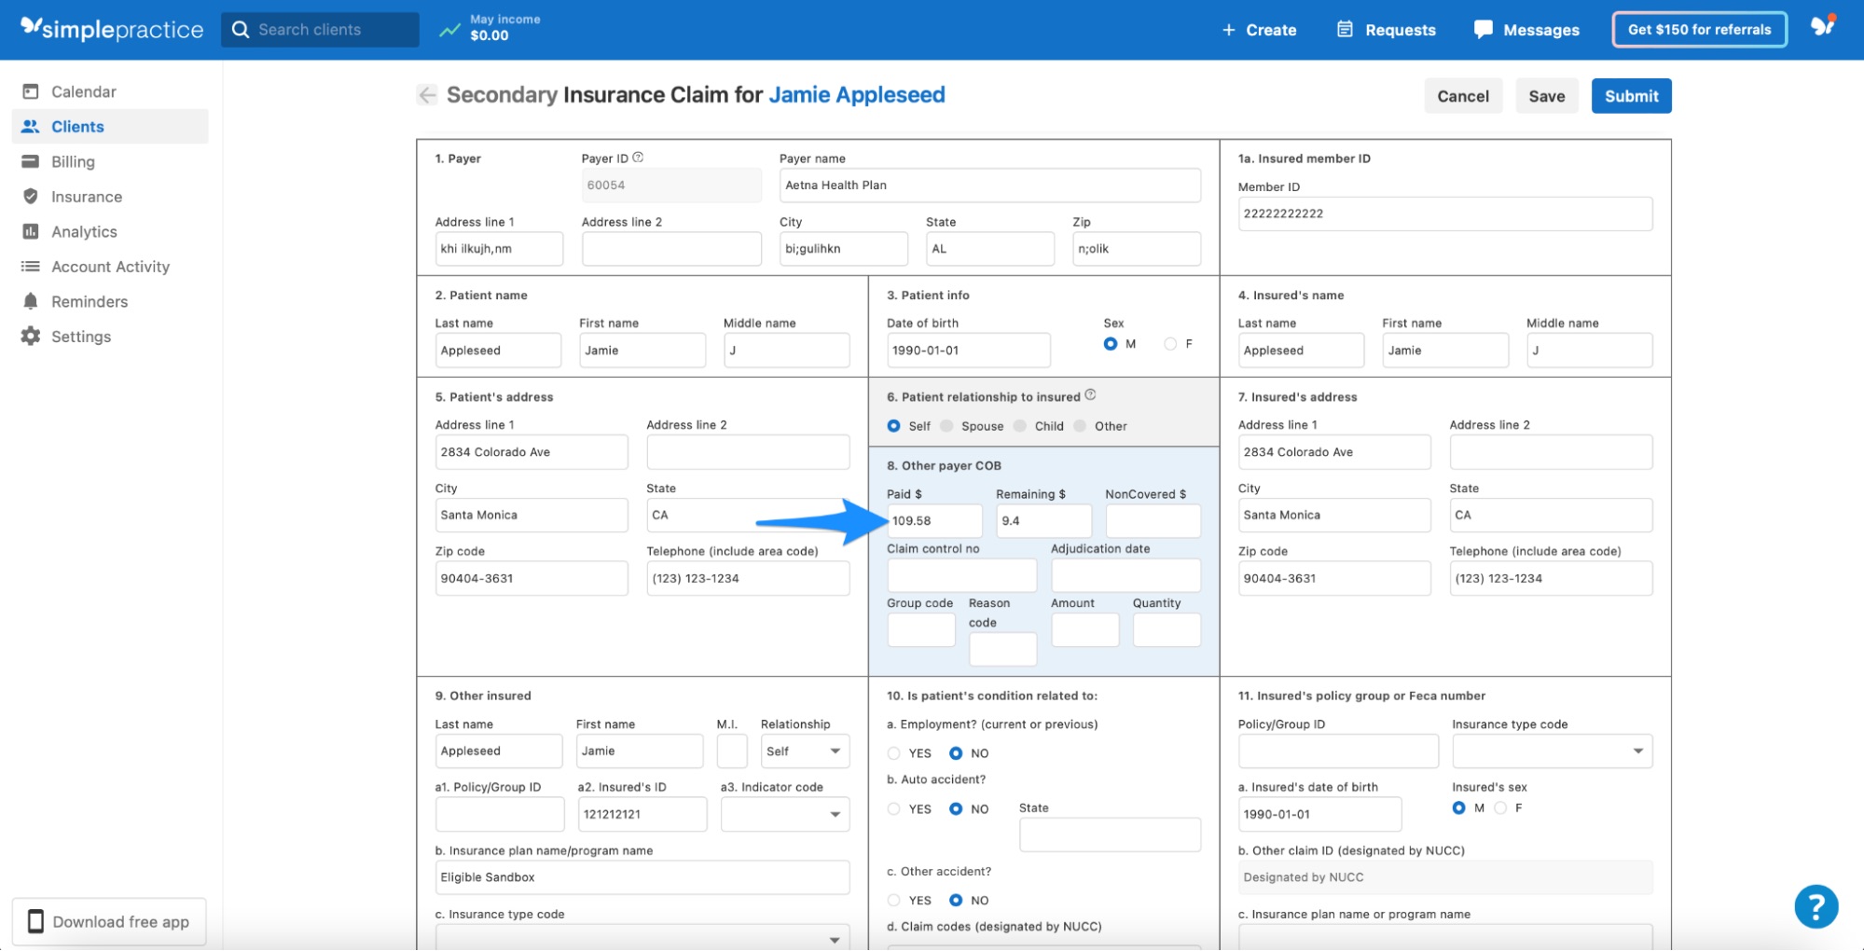The image size is (1864, 951).
Task: Open the Calendar section in sidebar
Action: coord(83,91)
